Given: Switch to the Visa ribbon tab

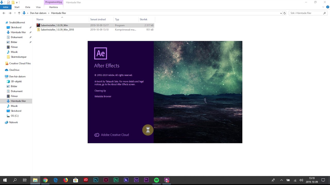Looking at the screenshot, I should point(38,7).
